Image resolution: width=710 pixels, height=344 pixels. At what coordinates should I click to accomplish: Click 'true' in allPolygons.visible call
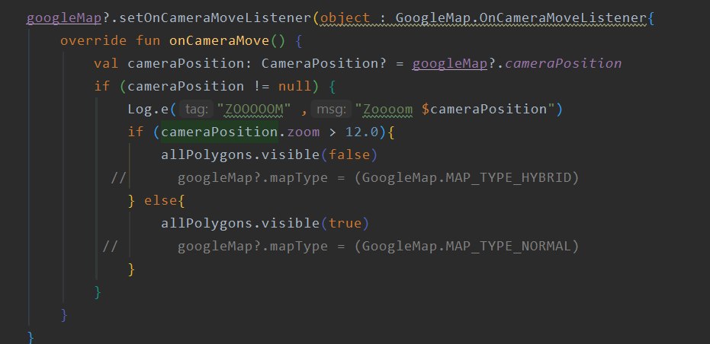click(345, 223)
